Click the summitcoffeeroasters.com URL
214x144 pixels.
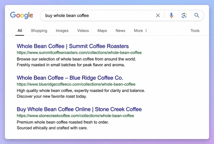coord(79,53)
